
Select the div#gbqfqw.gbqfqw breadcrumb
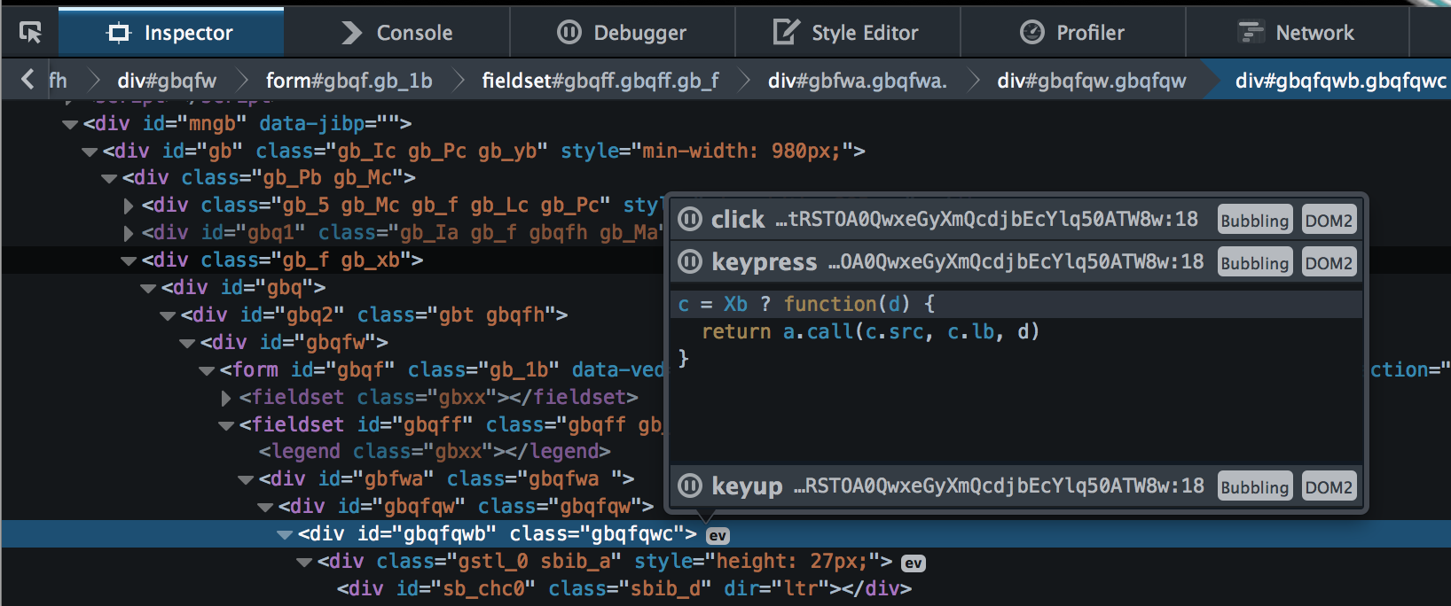pyautogui.click(x=1092, y=81)
